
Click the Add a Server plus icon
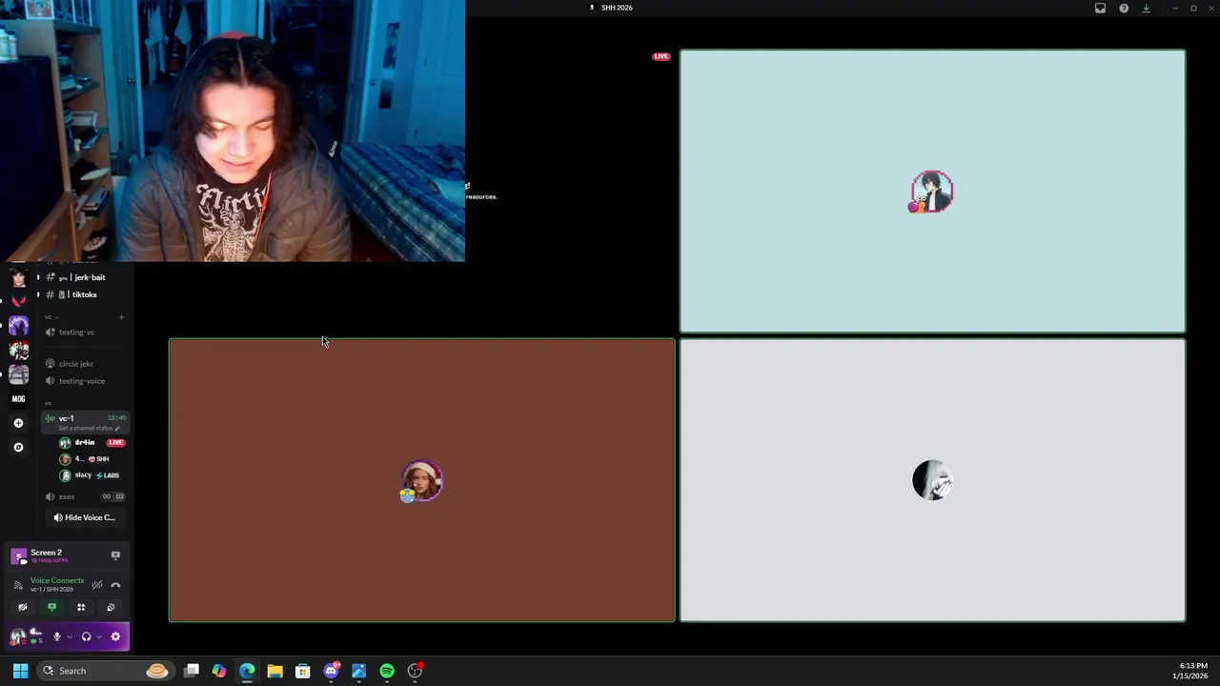coord(18,423)
